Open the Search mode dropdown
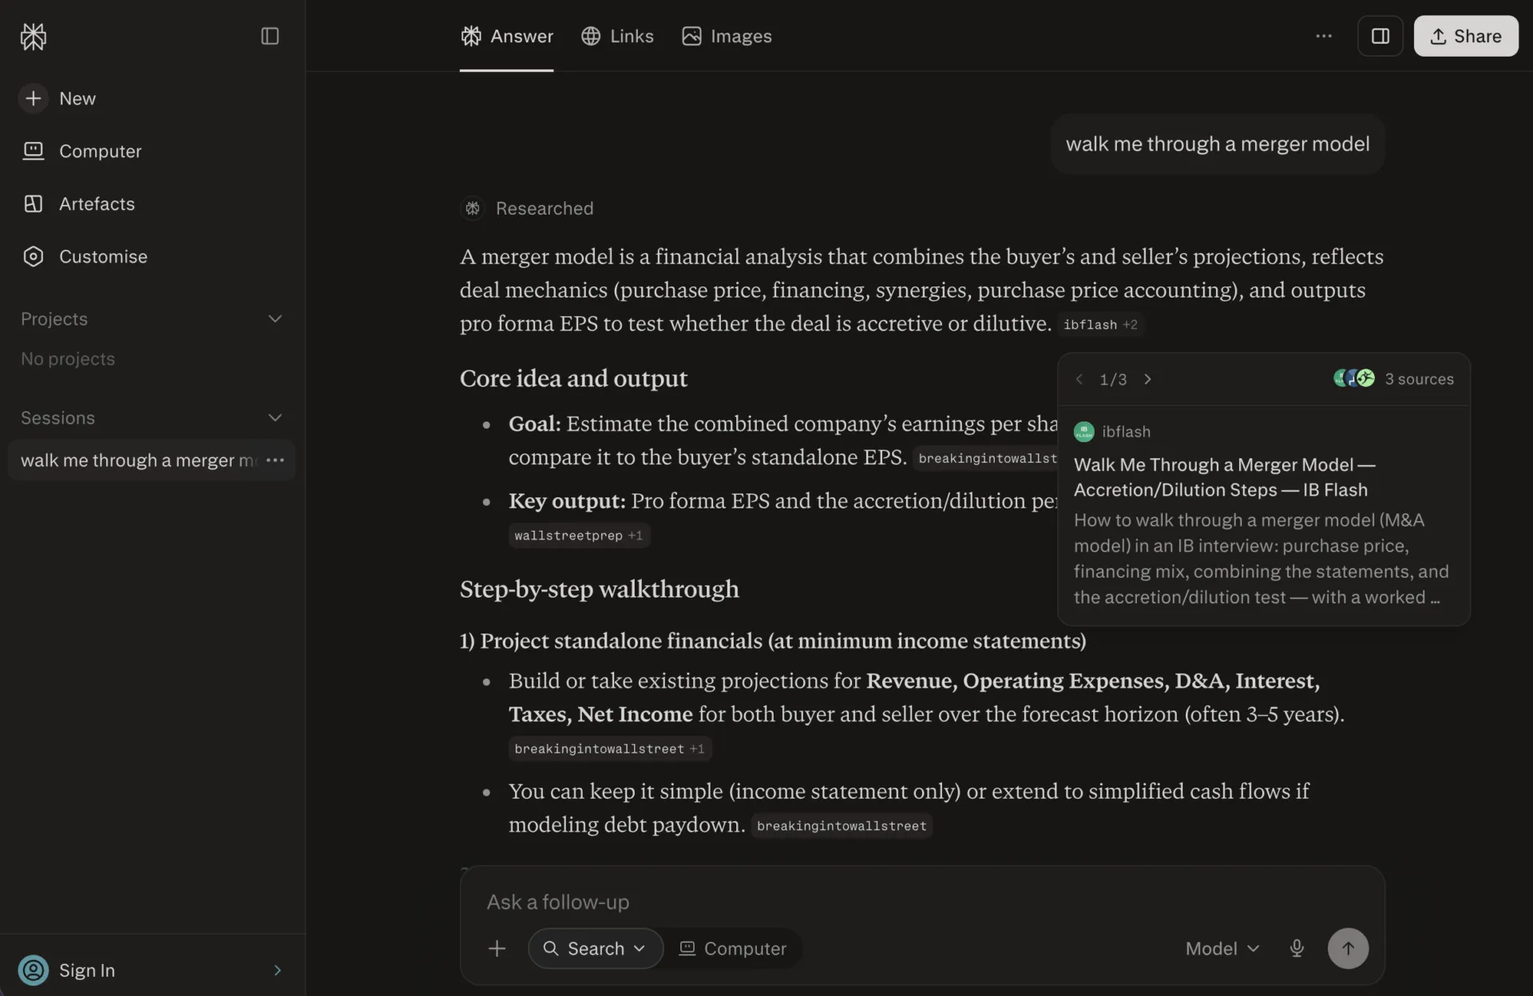Screen dimensions: 1533x996 click(596, 948)
